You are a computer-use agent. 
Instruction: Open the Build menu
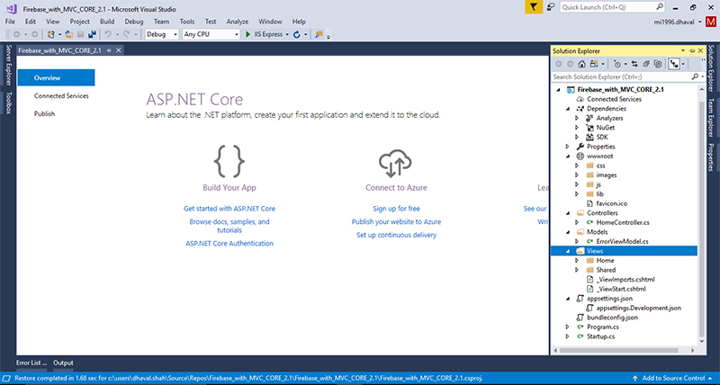(107, 21)
